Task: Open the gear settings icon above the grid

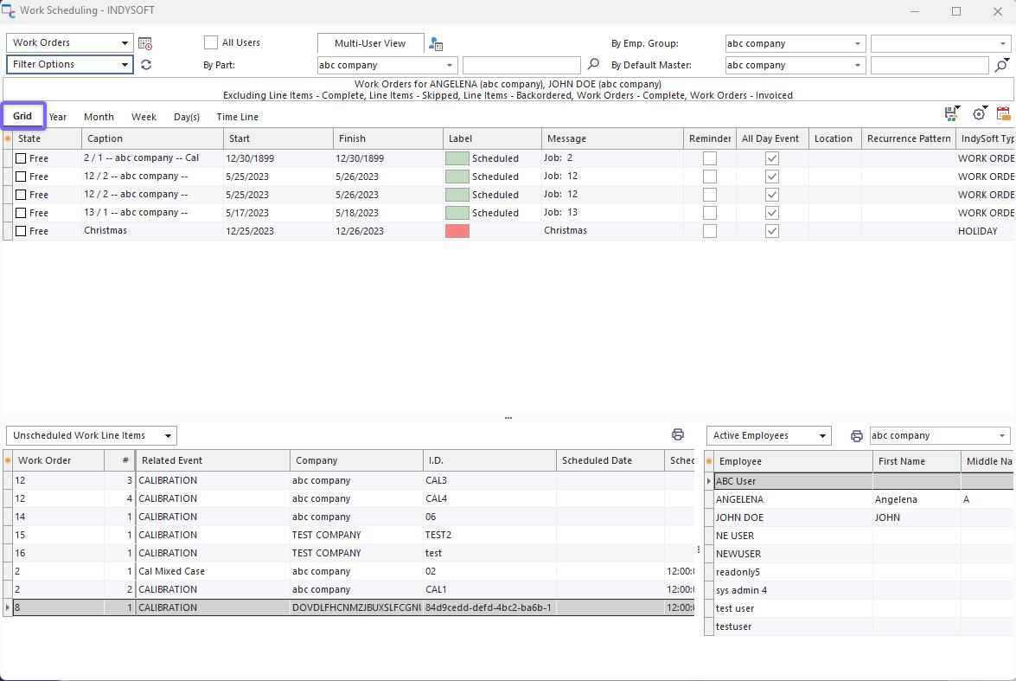Action: (x=979, y=114)
